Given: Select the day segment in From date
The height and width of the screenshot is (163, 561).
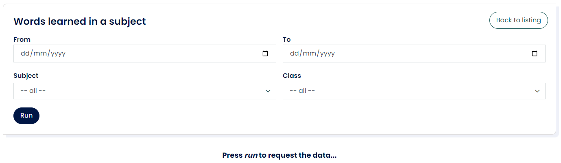Looking at the screenshot, I should 24,54.
